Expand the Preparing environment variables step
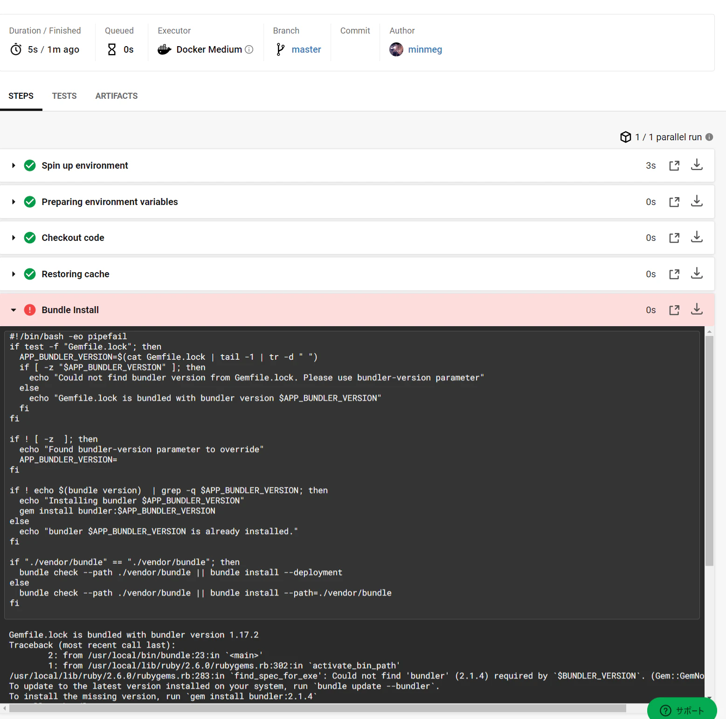 [14, 202]
